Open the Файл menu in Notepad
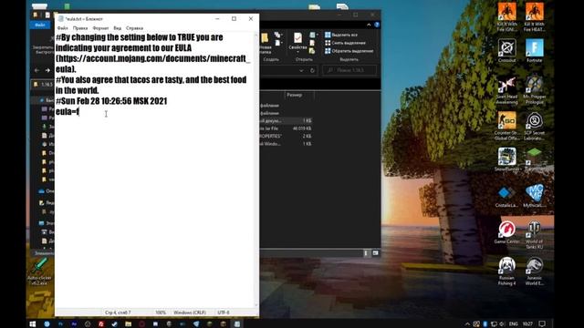 pyautogui.click(x=63, y=28)
